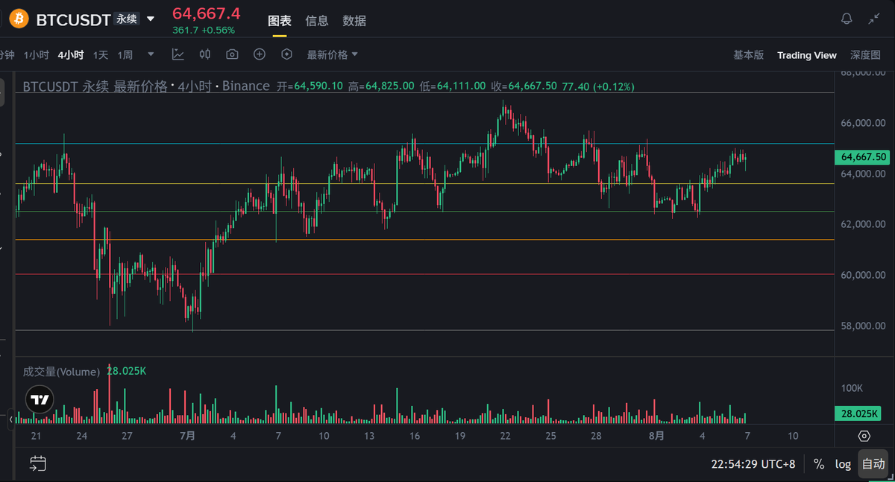Click the green volume value 28.025K in the legend
Viewport: 895px width, 482px height.
pos(126,371)
